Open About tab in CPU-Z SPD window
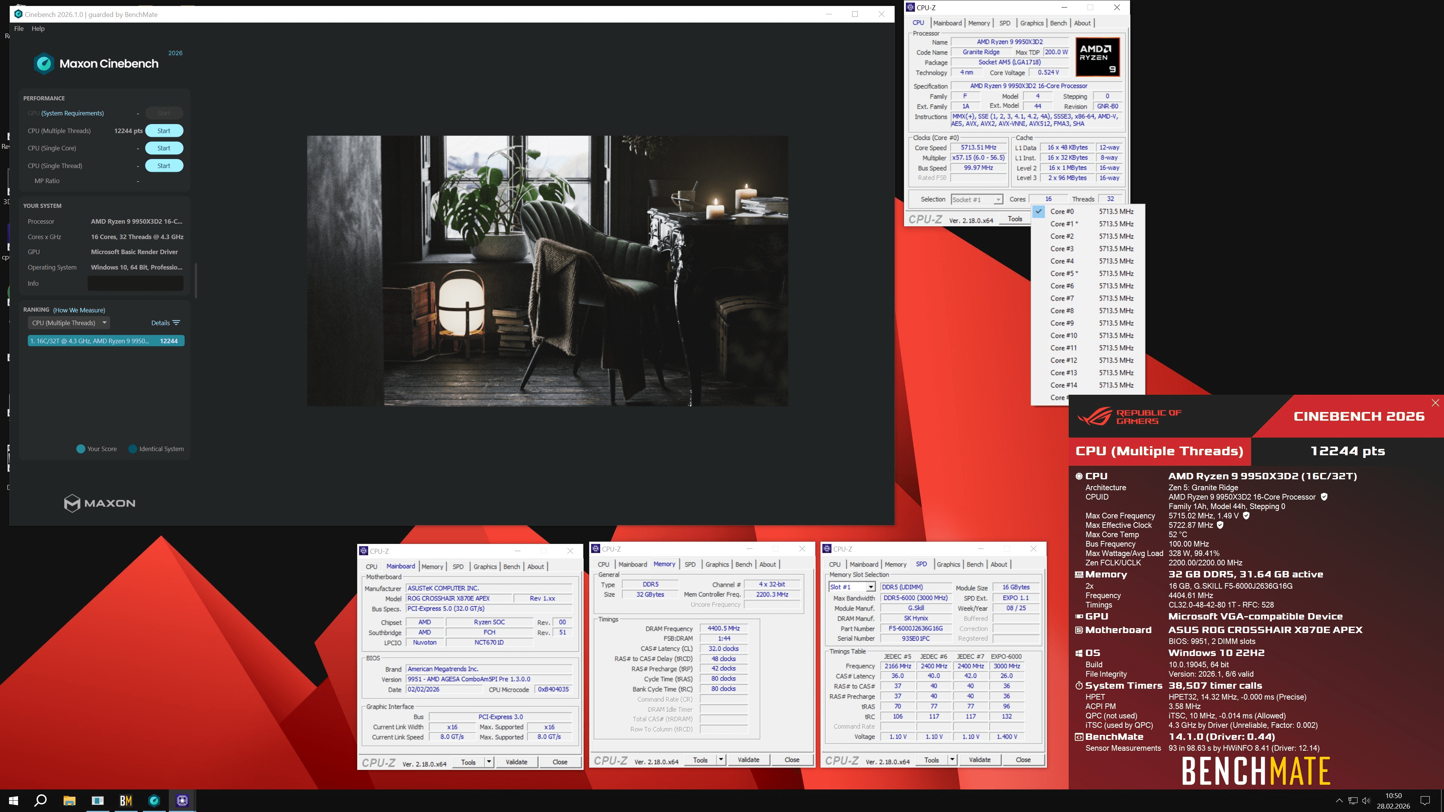 (x=999, y=564)
